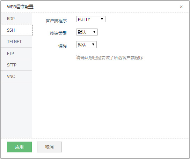Close the WEB运维配置 dialog with X
Viewport: 190px width, 159px height.
click(181, 7)
